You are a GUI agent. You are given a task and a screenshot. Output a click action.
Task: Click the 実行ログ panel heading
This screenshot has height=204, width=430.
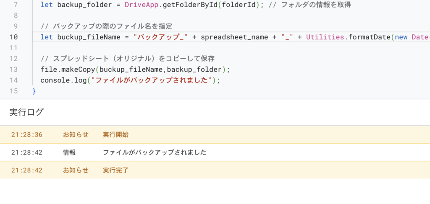(x=26, y=112)
